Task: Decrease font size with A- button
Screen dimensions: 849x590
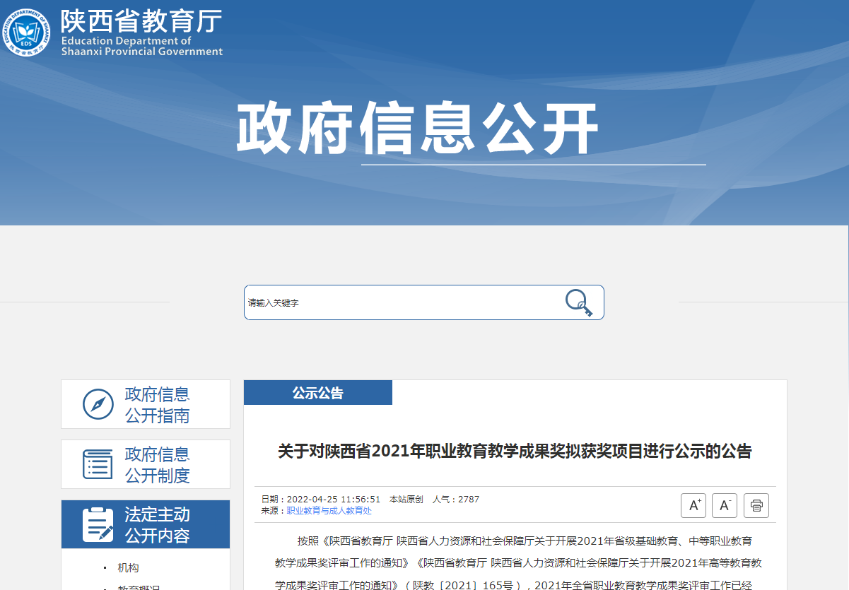Action: pyautogui.click(x=725, y=505)
